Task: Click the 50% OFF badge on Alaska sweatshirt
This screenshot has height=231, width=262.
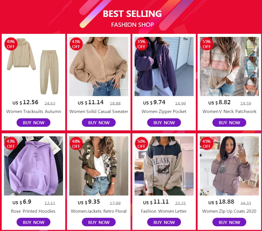Action: click(x=141, y=144)
